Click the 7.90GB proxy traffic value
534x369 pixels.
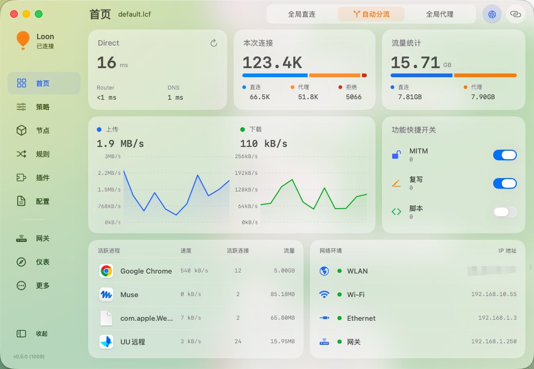pos(483,97)
